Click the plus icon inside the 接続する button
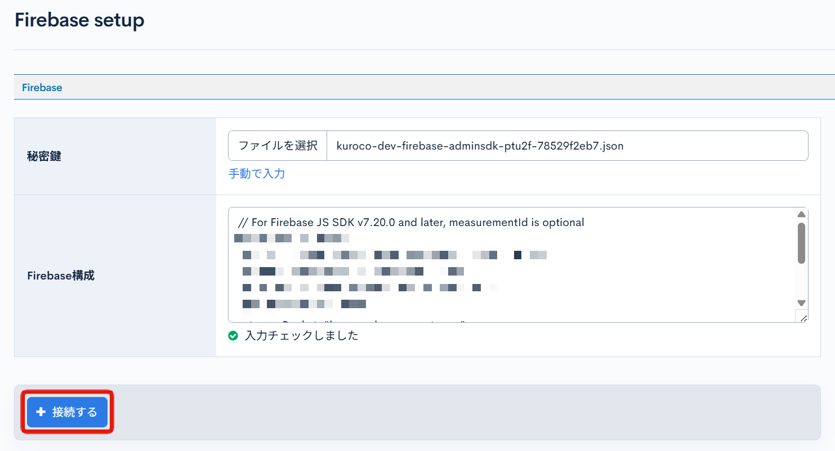This screenshot has height=451, width=835. 40,412
